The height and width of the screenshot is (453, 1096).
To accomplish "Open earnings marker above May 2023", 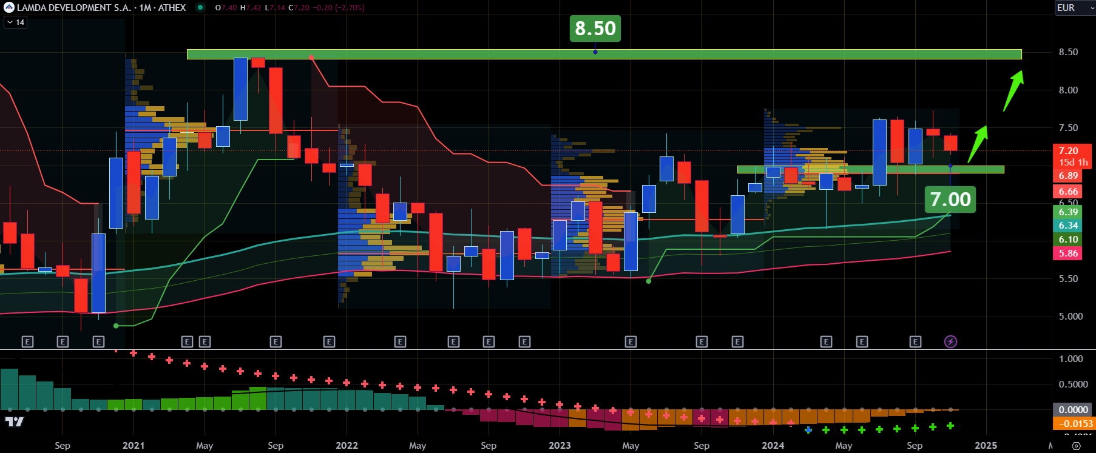I will (x=631, y=341).
